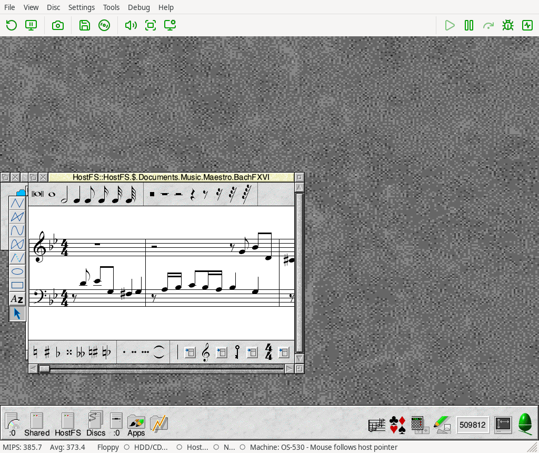
Task: Select the semibreve (whole note) icon
Action: [52, 195]
